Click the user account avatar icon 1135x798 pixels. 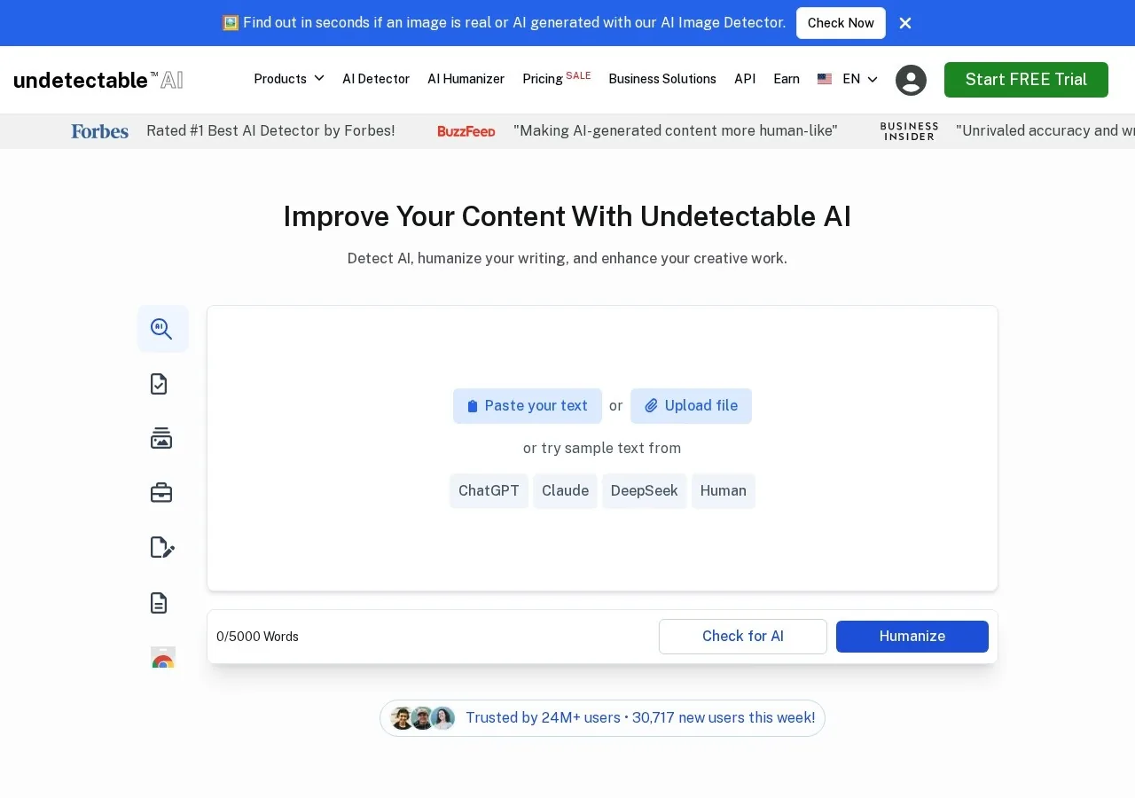click(911, 80)
